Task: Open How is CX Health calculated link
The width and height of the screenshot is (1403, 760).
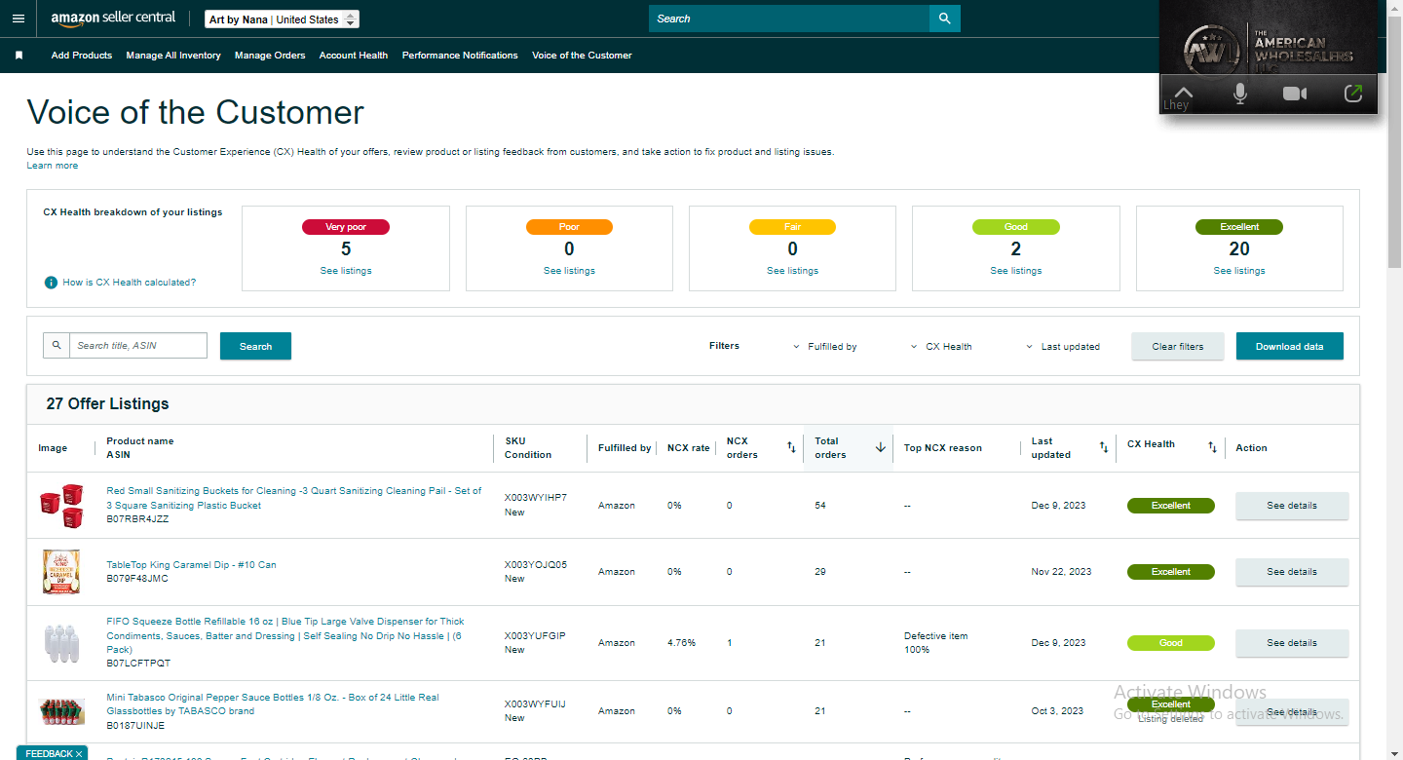Action: (x=130, y=283)
